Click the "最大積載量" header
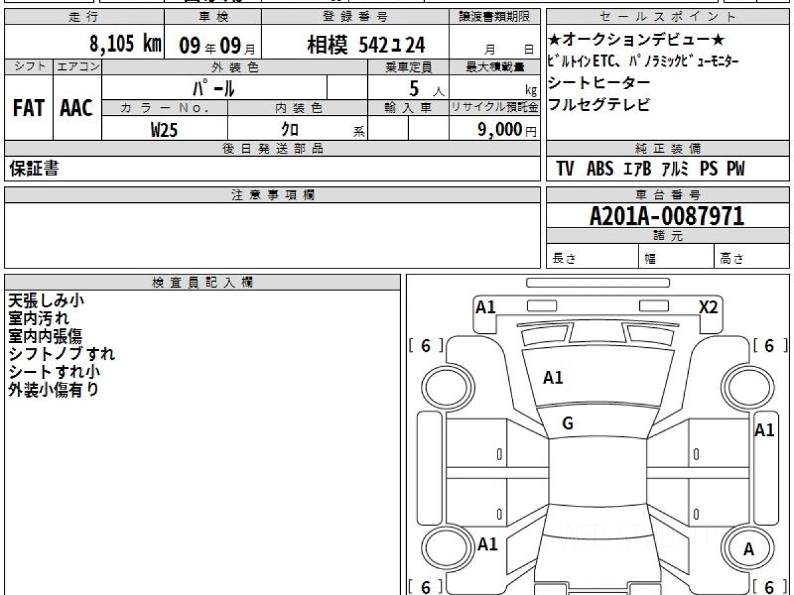The image size is (794, 595). [x=494, y=67]
